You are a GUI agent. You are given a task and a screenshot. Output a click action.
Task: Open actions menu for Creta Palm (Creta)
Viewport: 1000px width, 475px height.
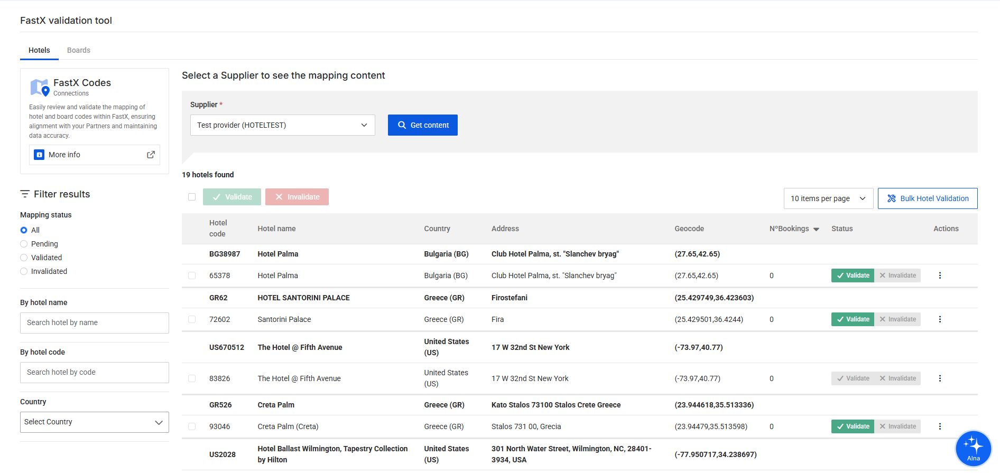pyautogui.click(x=940, y=426)
